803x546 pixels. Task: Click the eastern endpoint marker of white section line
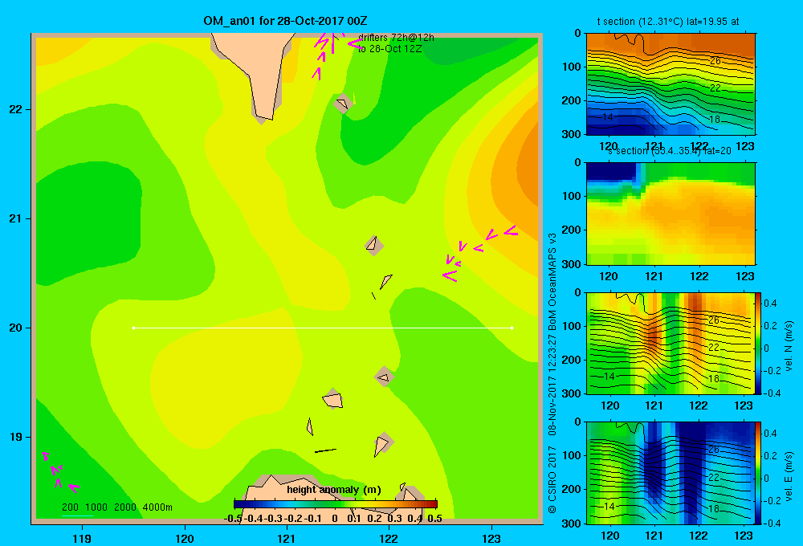point(512,328)
